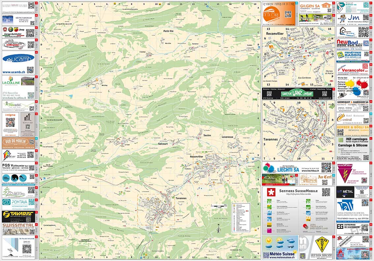Image resolution: width=374 pixels, height=261 pixels.
Task: Click the Jura Trois-Lacs logo
Action: [x=315, y=226]
